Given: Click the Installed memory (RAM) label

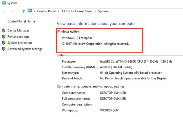Looking at the screenshot, I should click(79, 67).
